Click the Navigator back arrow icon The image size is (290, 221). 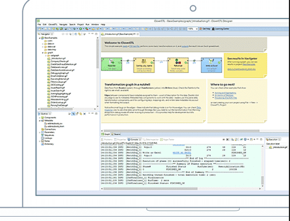tap(63, 34)
